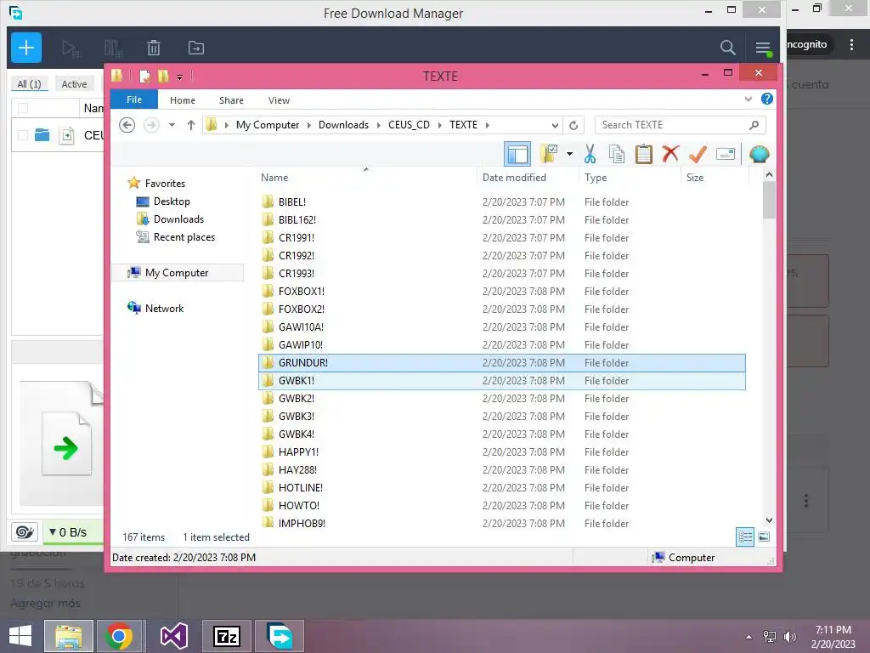Viewport: 870px width, 653px height.
Task: Toggle snail mode in Free Download Manager
Action: tap(25, 532)
